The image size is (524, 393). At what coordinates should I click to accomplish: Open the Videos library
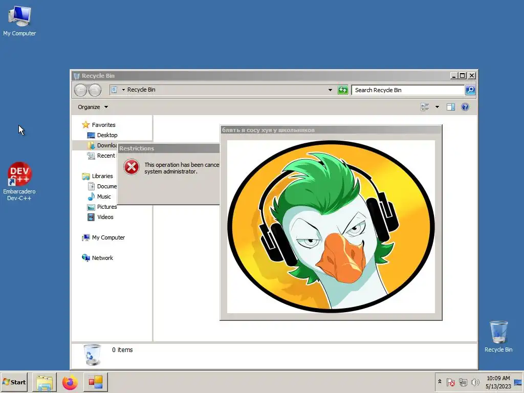click(100, 217)
